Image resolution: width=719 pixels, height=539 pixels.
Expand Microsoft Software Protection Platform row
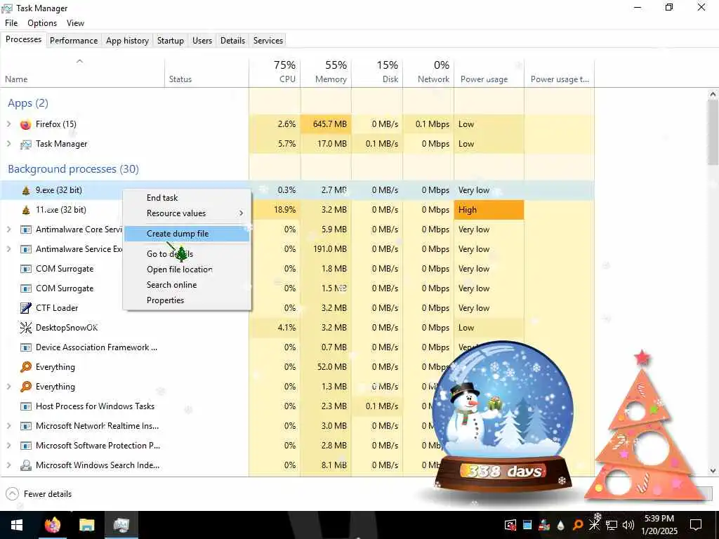click(8, 446)
